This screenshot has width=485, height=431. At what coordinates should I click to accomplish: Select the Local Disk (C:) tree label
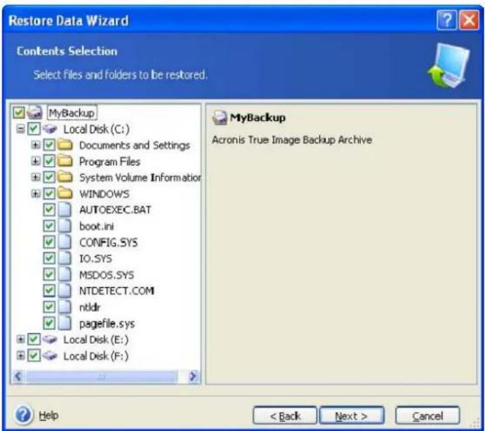pyautogui.click(x=96, y=129)
